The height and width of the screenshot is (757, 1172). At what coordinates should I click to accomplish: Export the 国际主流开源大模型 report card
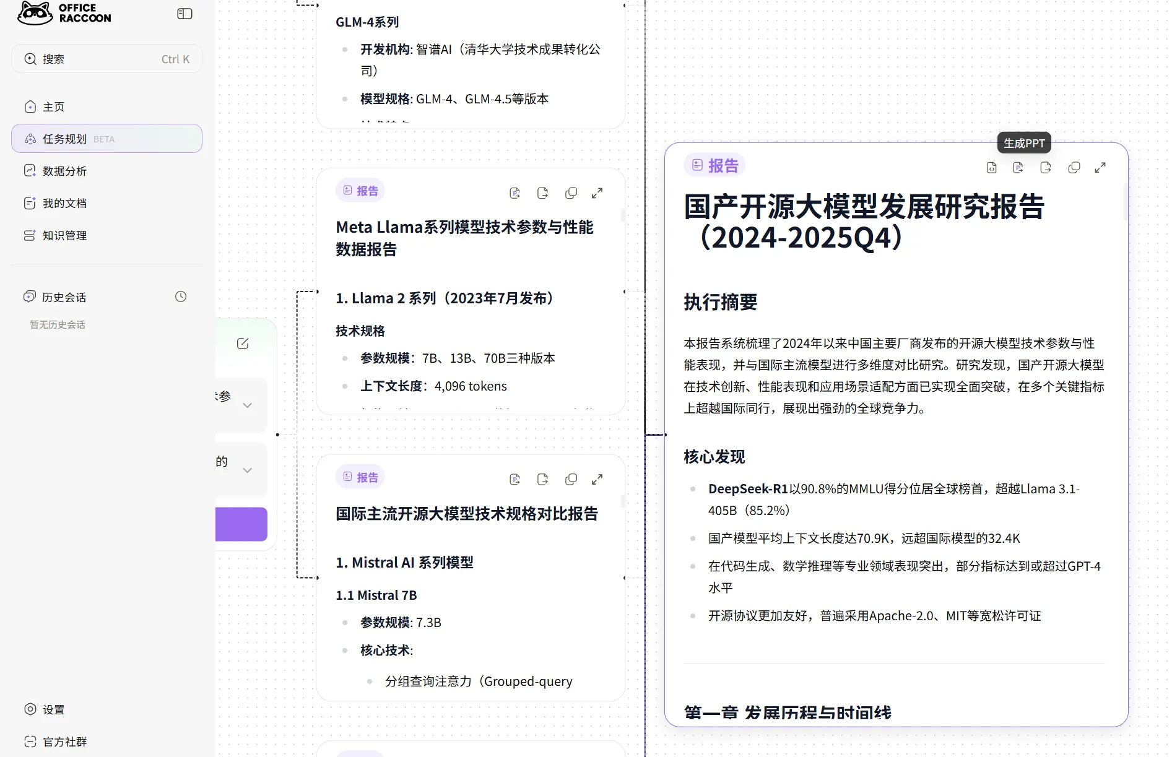tap(543, 479)
